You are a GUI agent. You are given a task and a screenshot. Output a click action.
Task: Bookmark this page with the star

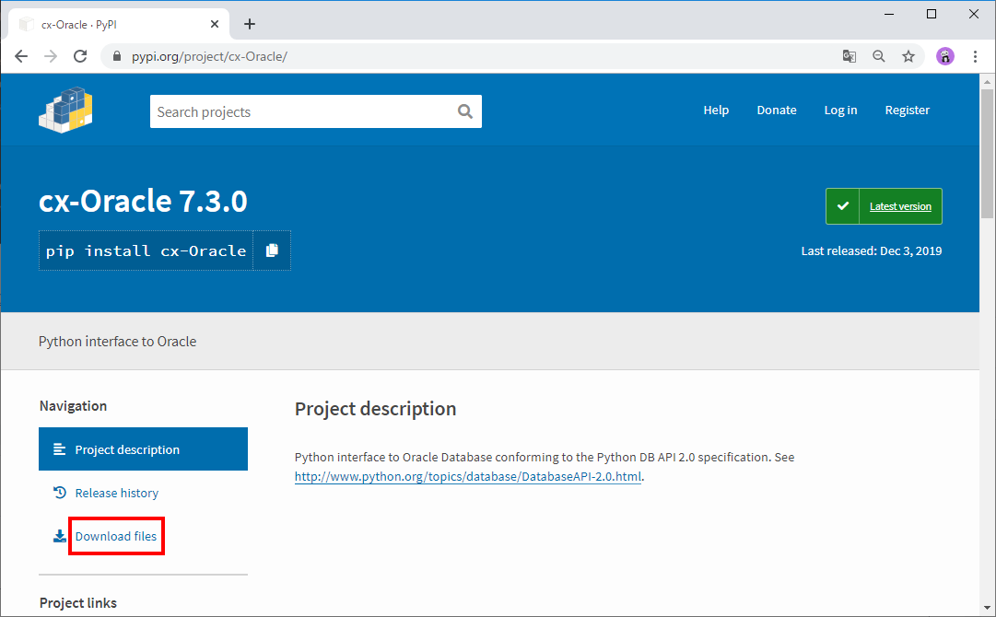[909, 56]
